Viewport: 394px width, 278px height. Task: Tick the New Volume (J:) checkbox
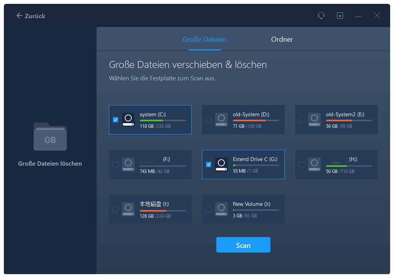pos(209,209)
